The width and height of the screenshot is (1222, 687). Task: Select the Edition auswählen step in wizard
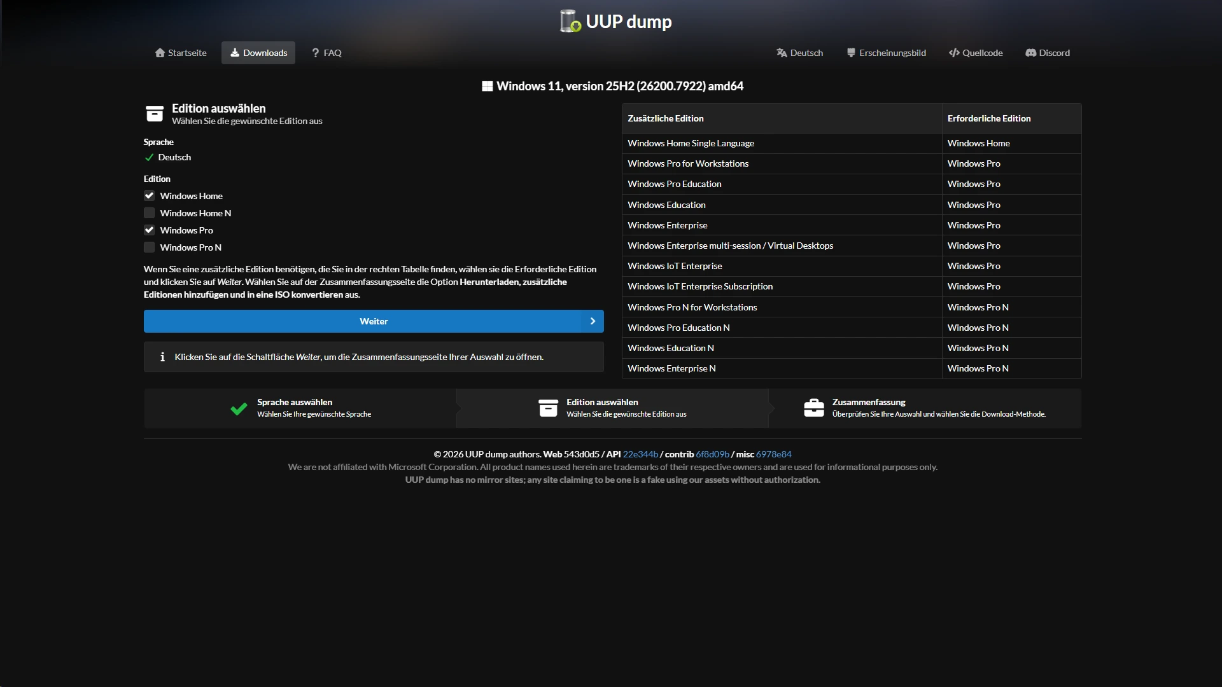tap(612, 408)
